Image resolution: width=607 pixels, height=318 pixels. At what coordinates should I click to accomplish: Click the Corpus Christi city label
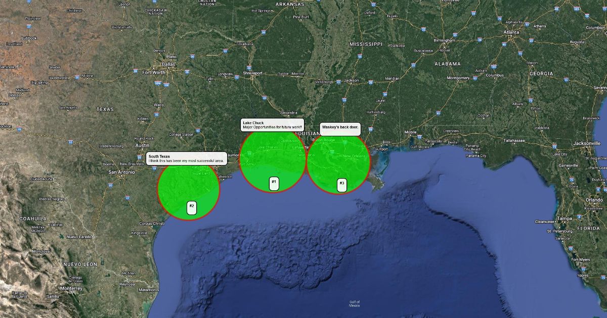coord(152,223)
